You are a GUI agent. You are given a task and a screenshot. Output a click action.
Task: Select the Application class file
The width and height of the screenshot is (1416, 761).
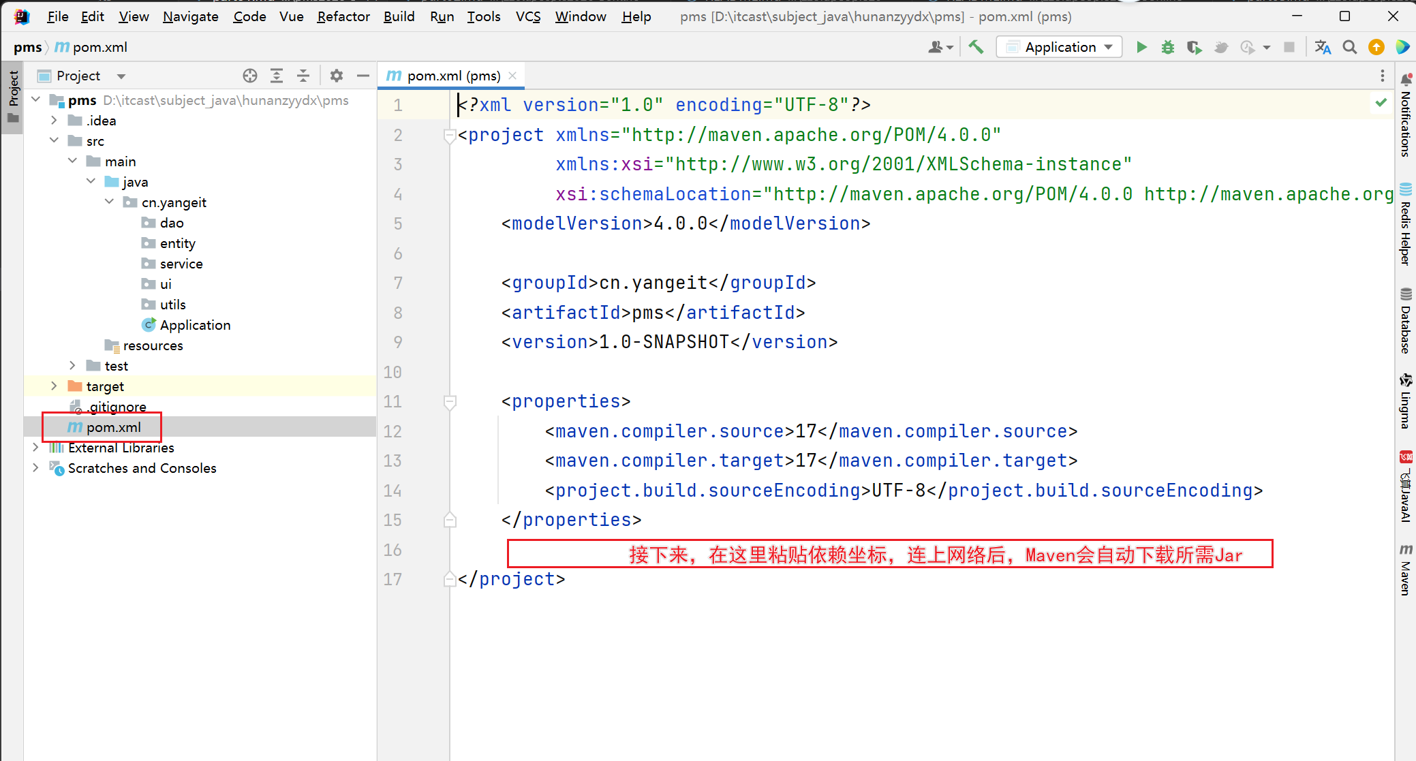[195, 325]
